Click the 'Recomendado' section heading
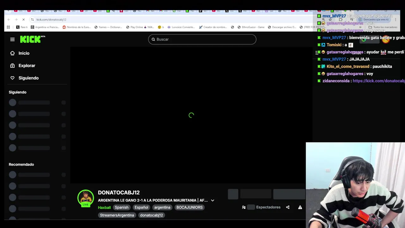Image resolution: width=405 pixels, height=228 pixels. [x=21, y=164]
